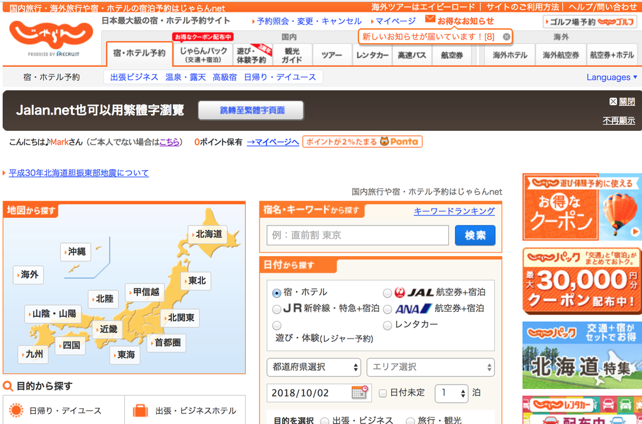Go to マイページ in the header

[x=395, y=21]
